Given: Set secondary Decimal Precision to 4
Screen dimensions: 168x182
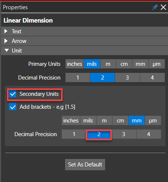Looking at the screenshot, I should tap(149, 134).
